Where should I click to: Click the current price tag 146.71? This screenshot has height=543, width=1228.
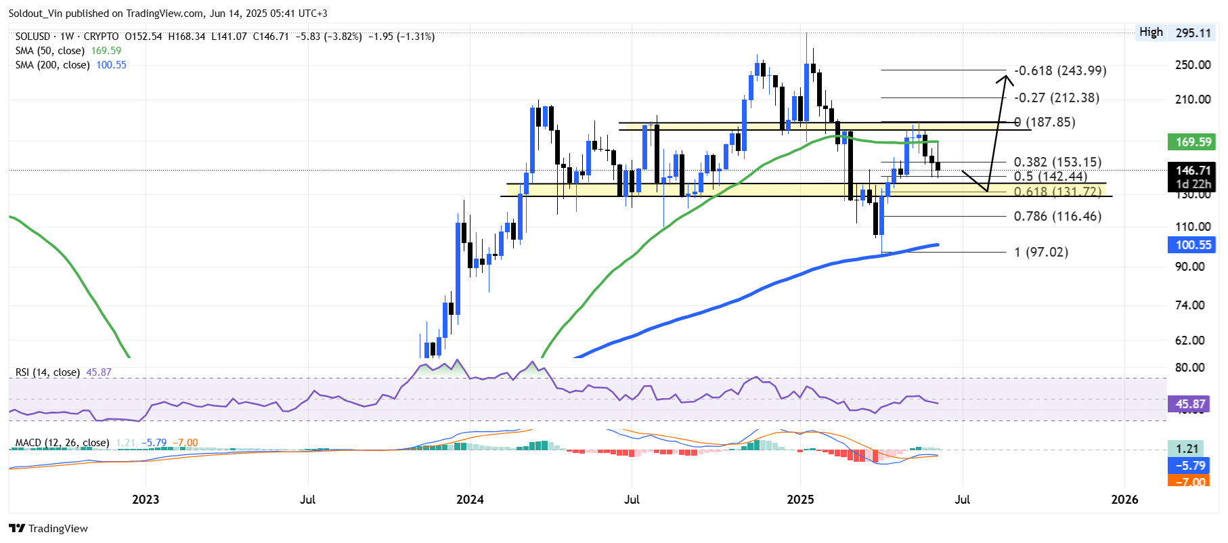[x=1193, y=171]
